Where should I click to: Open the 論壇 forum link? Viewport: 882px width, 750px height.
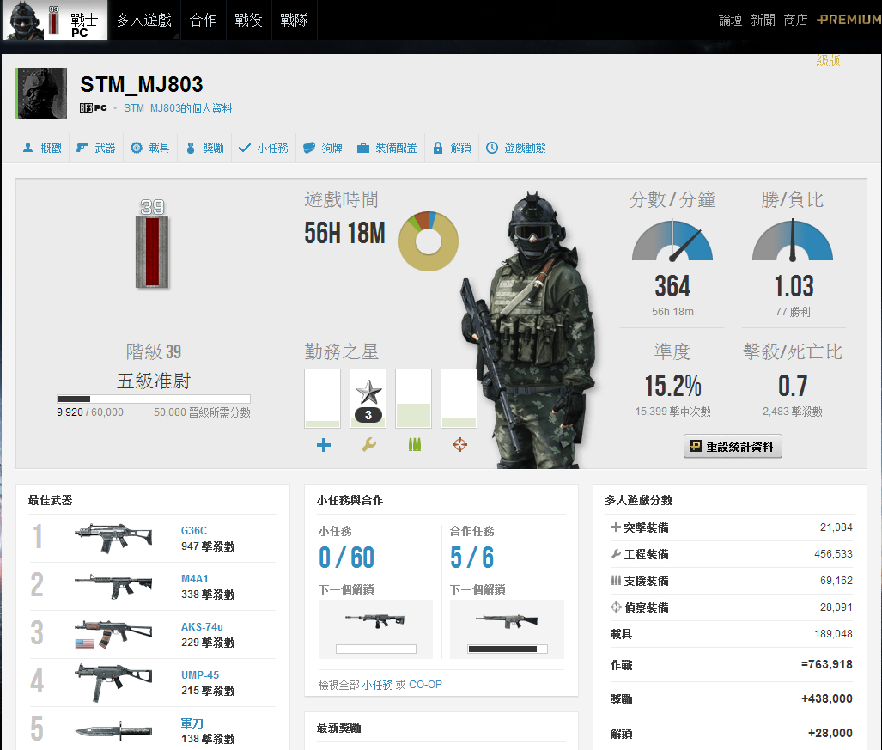tap(730, 21)
